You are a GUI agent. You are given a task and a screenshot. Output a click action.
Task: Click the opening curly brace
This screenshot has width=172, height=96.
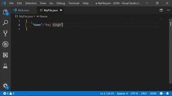(x=26, y=21)
